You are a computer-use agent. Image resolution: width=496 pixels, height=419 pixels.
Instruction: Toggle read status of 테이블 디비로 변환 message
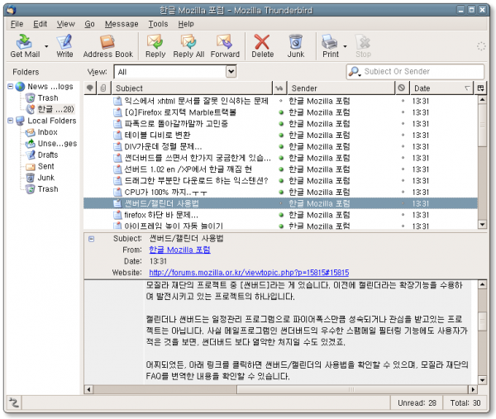pyautogui.click(x=280, y=135)
